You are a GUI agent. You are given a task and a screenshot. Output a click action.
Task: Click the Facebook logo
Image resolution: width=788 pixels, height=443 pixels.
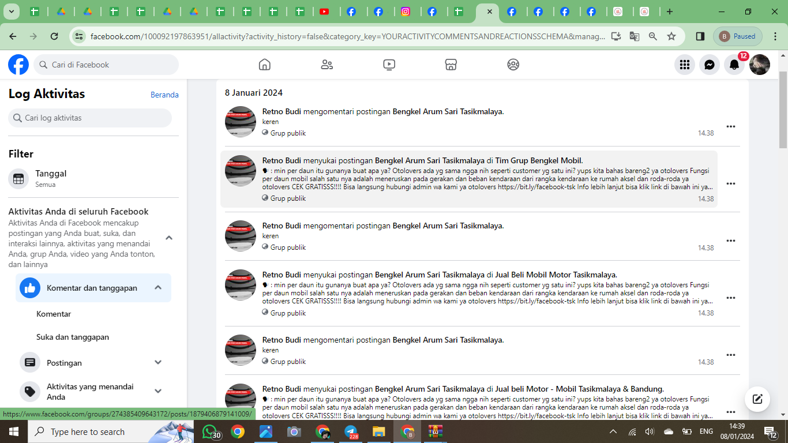pos(18,65)
